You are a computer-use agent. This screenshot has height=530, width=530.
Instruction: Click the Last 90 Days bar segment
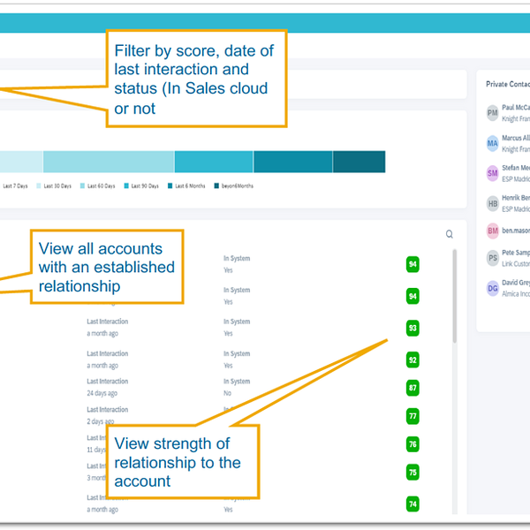[214, 162]
